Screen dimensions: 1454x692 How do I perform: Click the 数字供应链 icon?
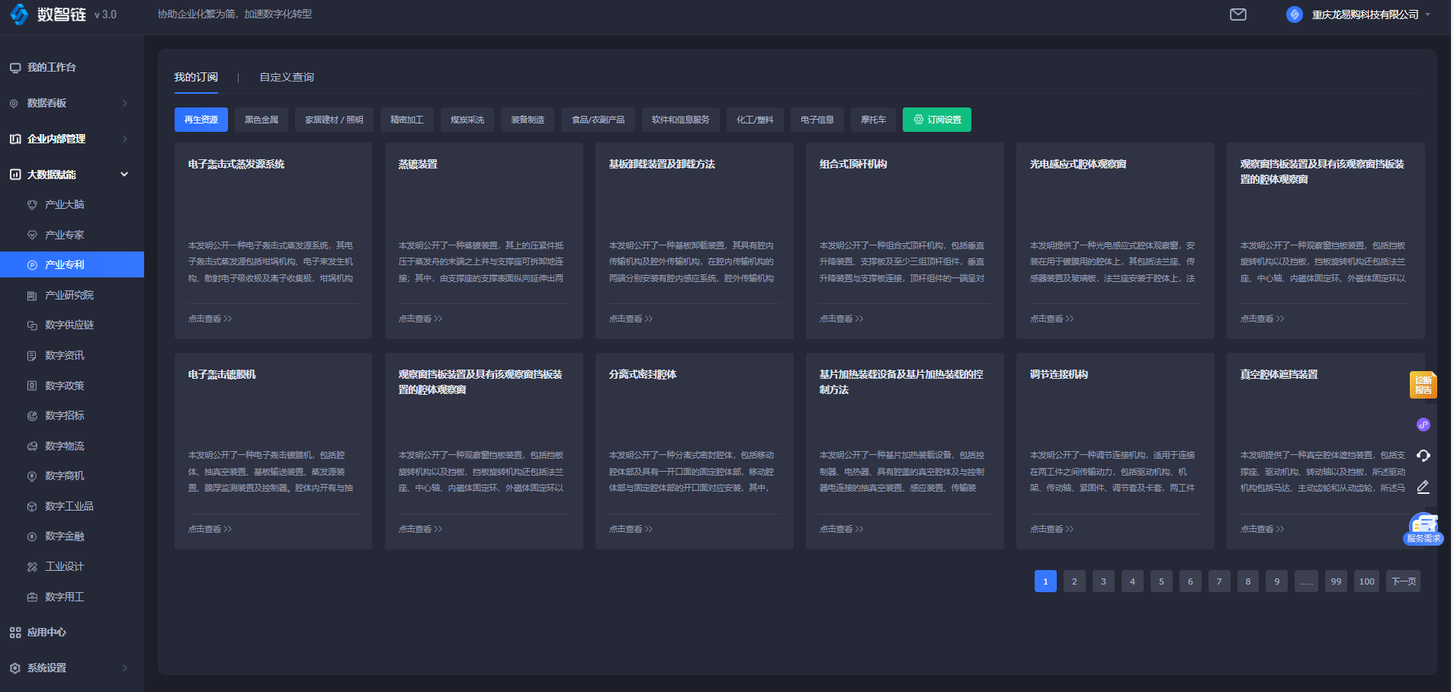tap(32, 325)
